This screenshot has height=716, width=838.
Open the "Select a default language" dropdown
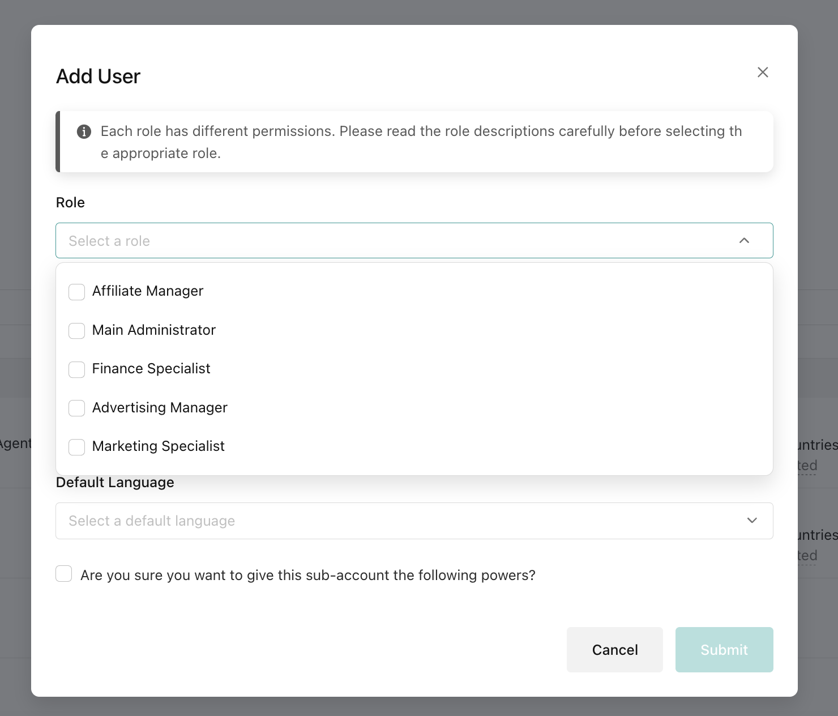coord(396,521)
